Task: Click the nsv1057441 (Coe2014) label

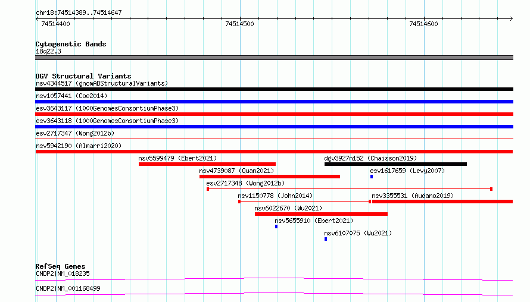Action: (x=71, y=96)
